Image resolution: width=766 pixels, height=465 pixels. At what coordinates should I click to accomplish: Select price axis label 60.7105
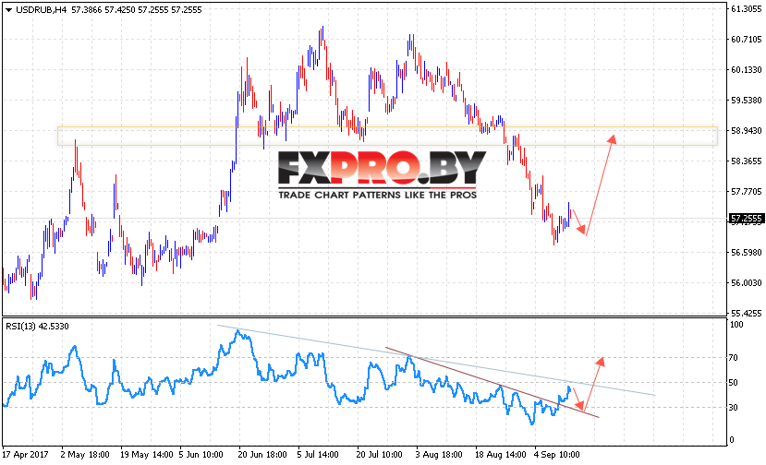click(x=747, y=40)
